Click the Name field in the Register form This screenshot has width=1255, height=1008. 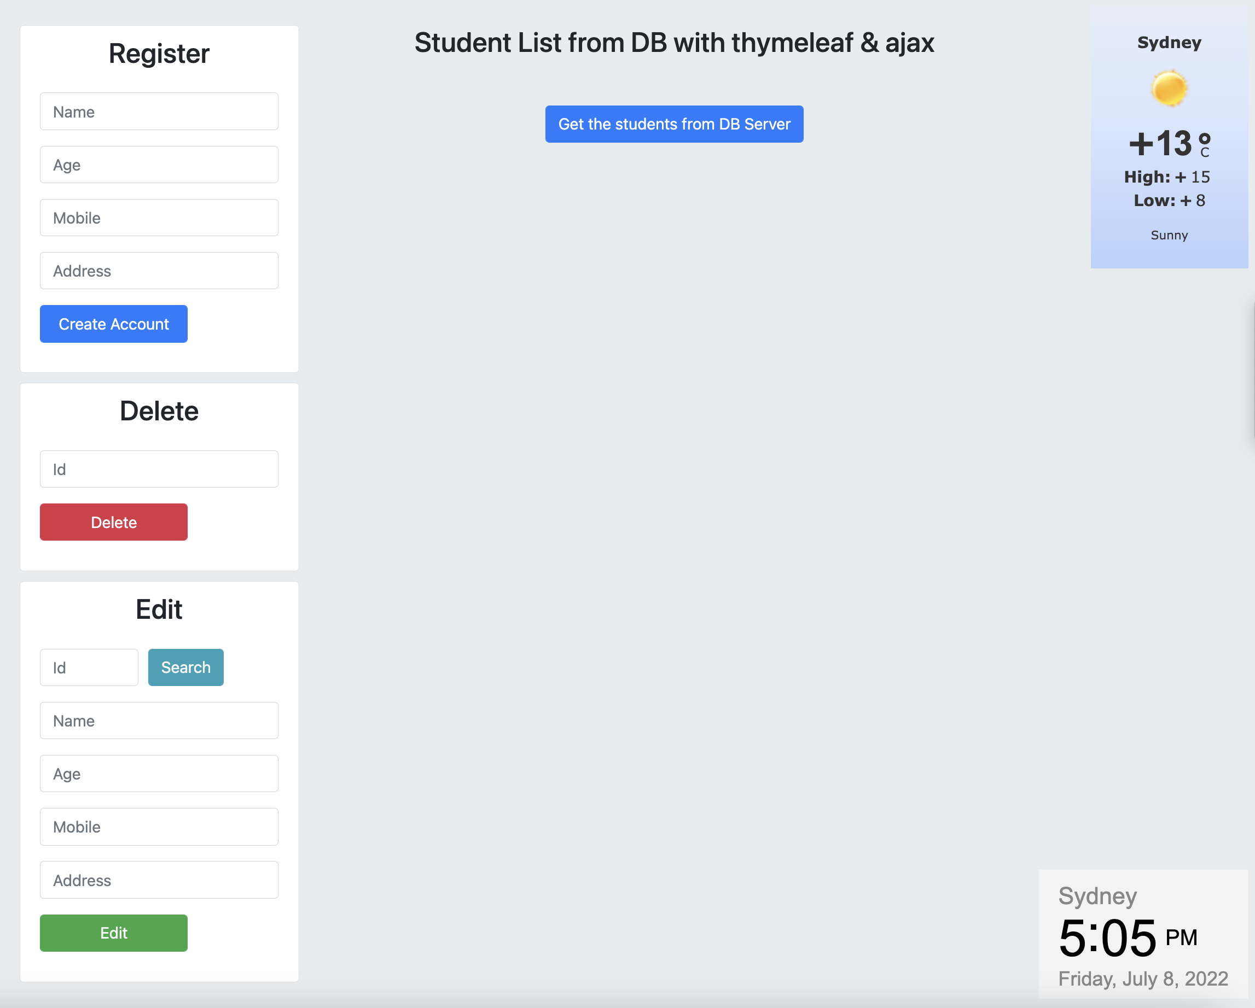click(159, 111)
